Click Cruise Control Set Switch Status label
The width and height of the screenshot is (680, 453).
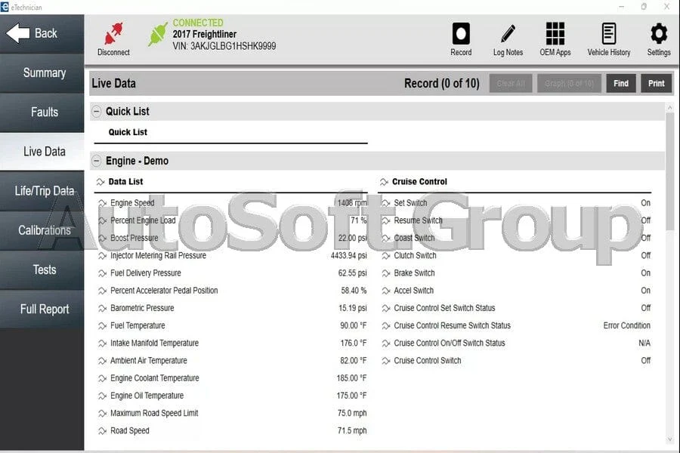444,308
